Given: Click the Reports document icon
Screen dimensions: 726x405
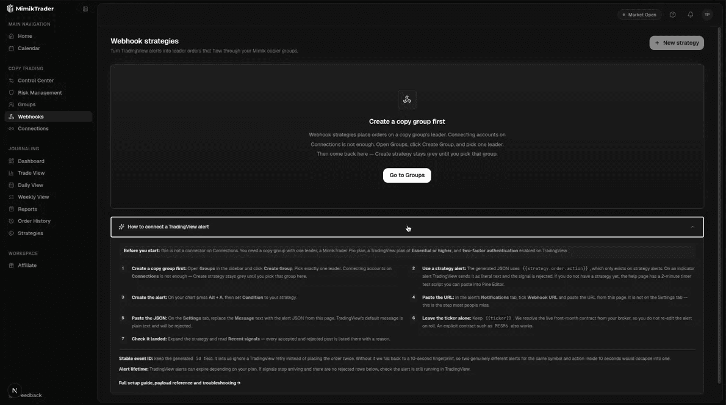Looking at the screenshot, I should coord(12,210).
